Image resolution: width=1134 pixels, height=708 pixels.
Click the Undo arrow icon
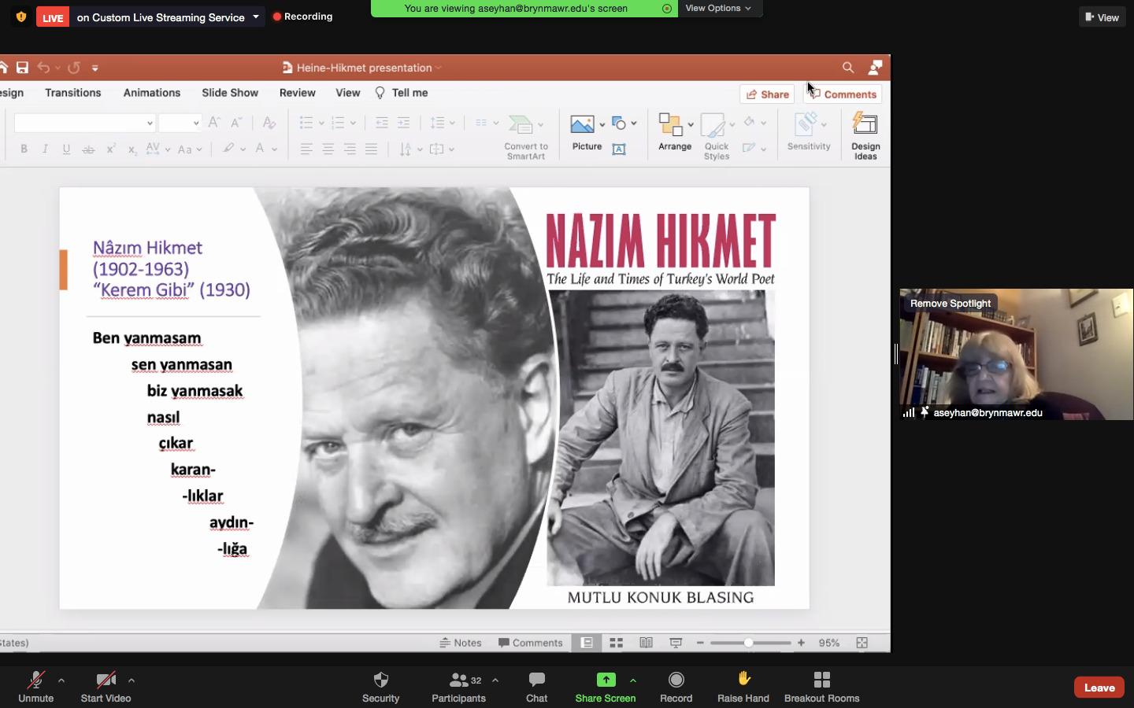point(43,68)
